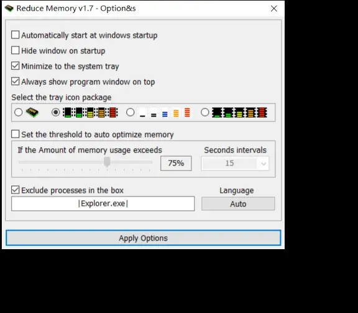Click 'If the Amount of memory usage exceeds' text

coord(89,150)
